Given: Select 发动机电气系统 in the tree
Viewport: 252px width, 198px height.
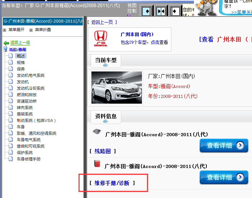Looking at the screenshot, I should click(30, 75).
